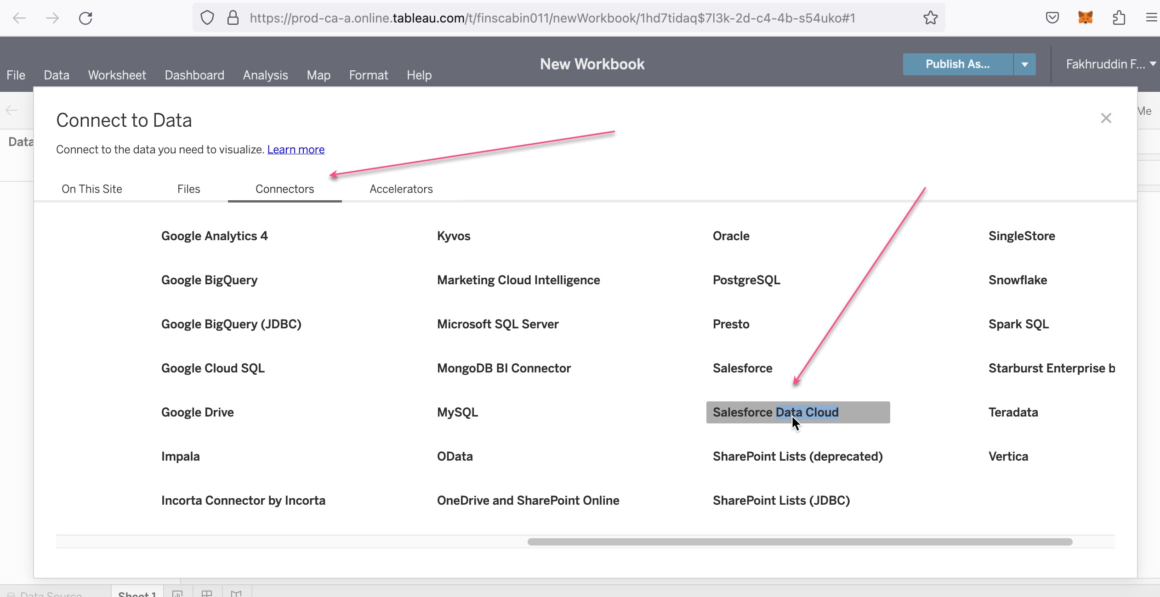Choose Google BigQuery (JDBC) connector

click(231, 324)
